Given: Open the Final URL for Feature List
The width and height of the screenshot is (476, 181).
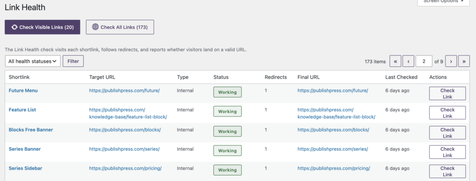Looking at the screenshot, I should click(x=337, y=113).
